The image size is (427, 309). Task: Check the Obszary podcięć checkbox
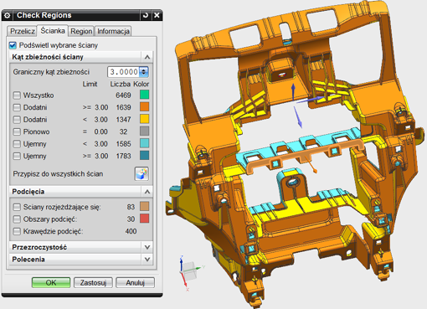[17, 219]
